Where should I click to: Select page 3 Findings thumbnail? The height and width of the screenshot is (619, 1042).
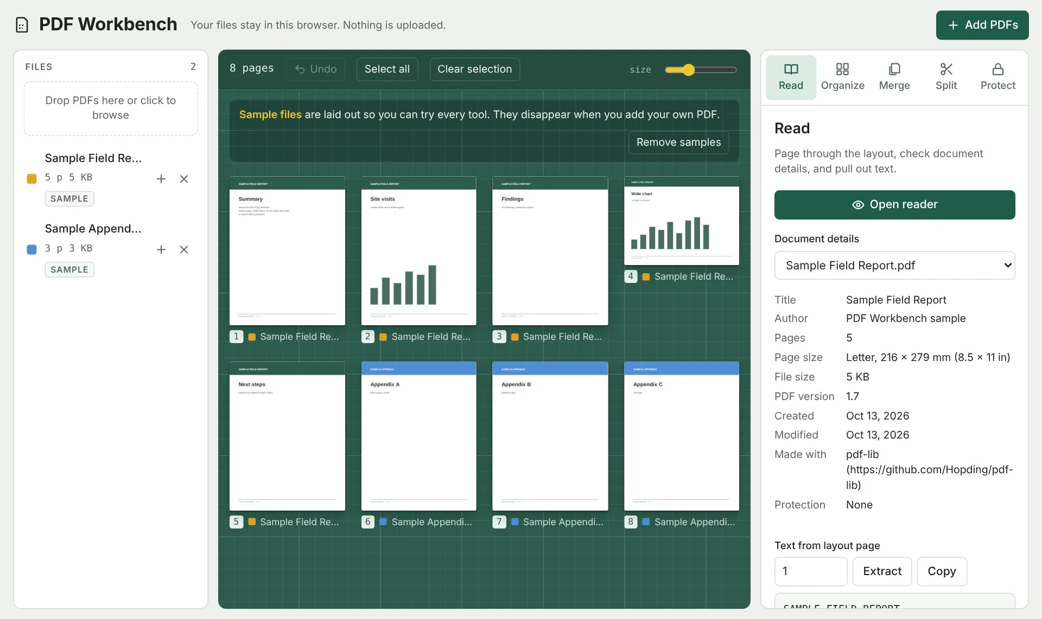pos(550,251)
